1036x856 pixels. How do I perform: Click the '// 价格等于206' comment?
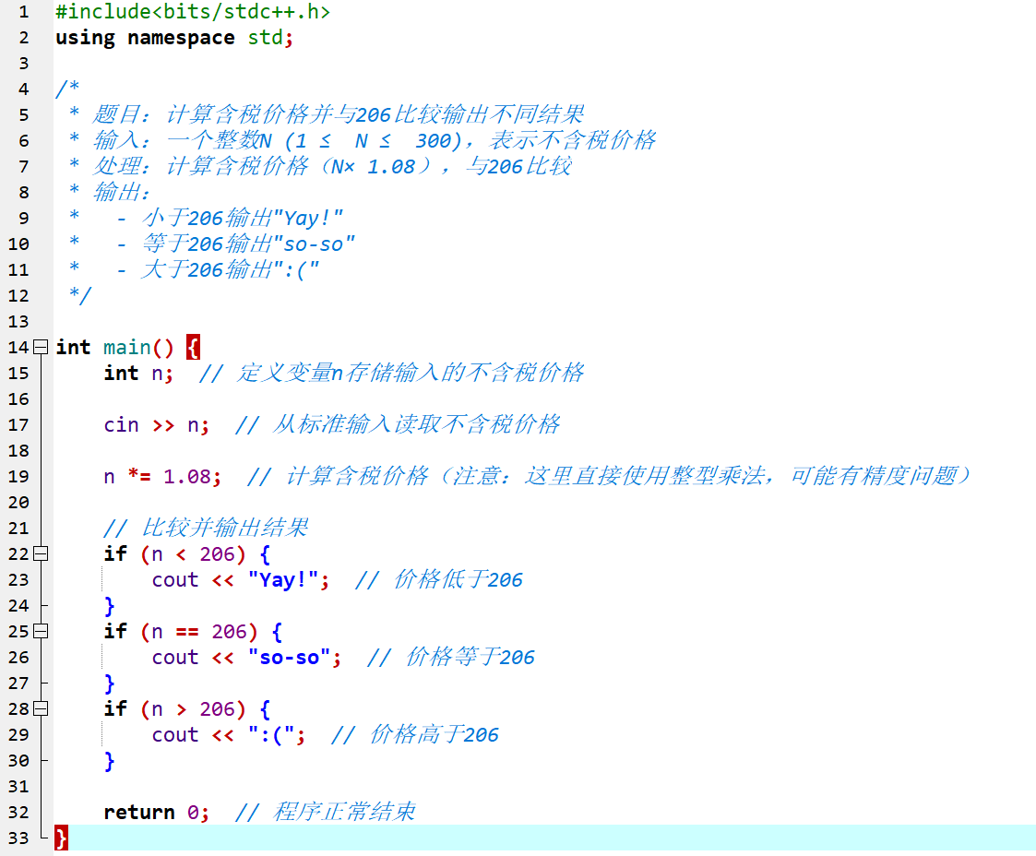click(451, 657)
